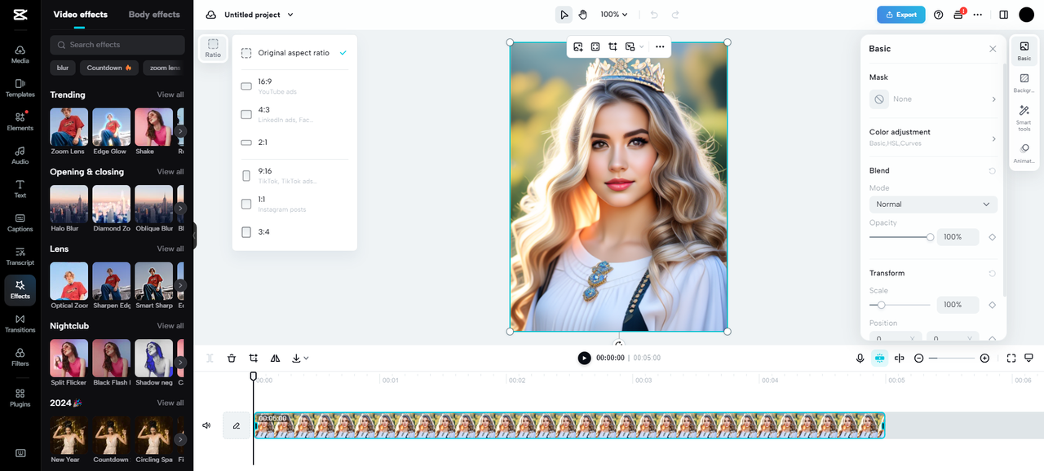Expand the Color adjustment section
This screenshot has width=1044, height=471.
[933, 137]
